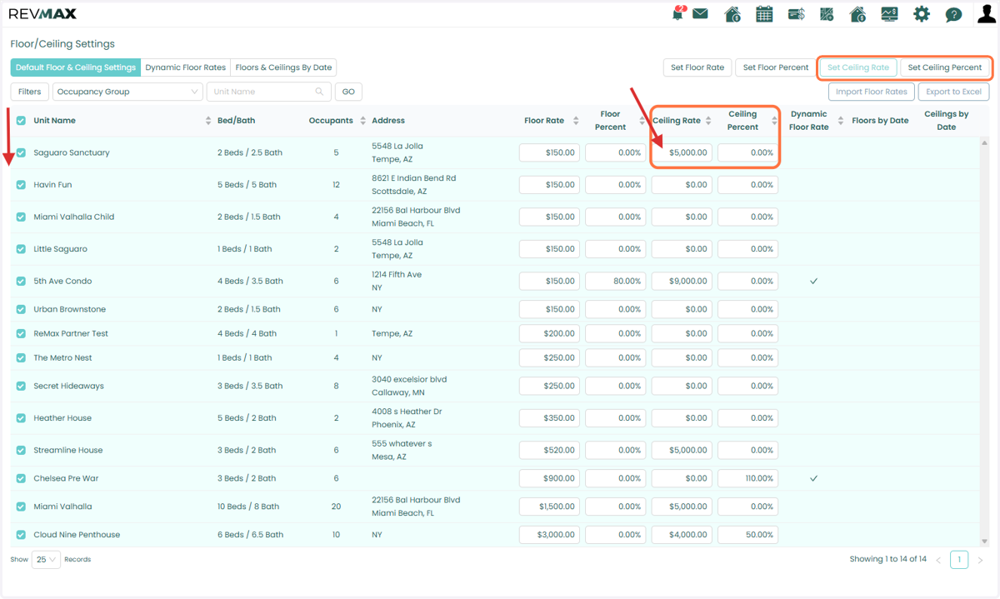Toggle the select-all header checkbox
1000x599 pixels.
coord(21,121)
